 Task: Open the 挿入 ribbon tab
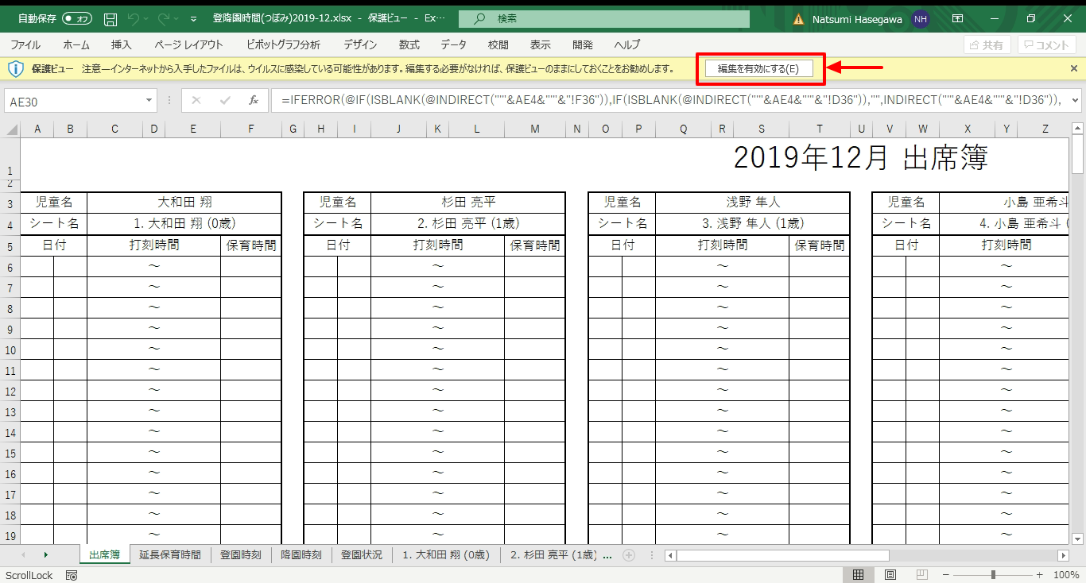pyautogui.click(x=122, y=45)
